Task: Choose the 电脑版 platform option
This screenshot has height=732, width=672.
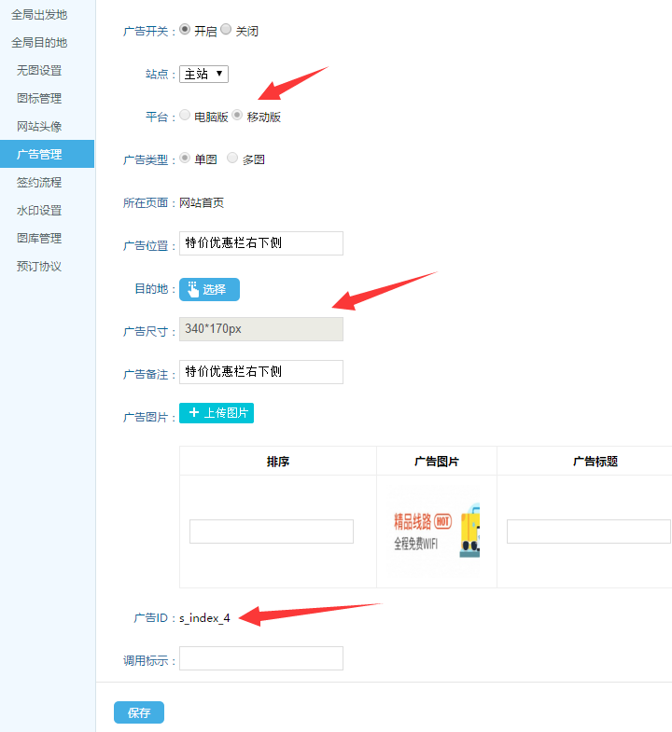Action: click(185, 116)
